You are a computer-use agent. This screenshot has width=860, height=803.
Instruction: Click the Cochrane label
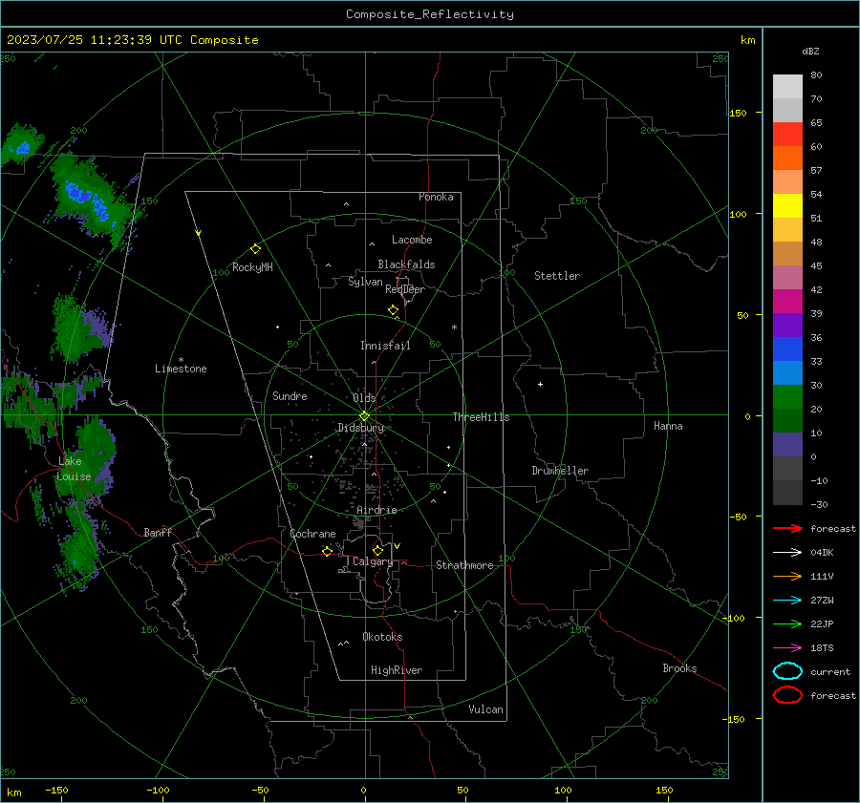pos(312,534)
